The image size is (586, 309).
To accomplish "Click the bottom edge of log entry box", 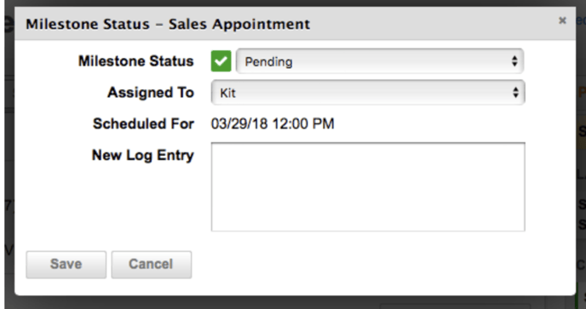I will (368, 231).
